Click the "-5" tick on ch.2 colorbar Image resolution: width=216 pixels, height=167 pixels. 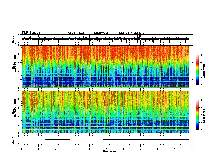click(201, 115)
